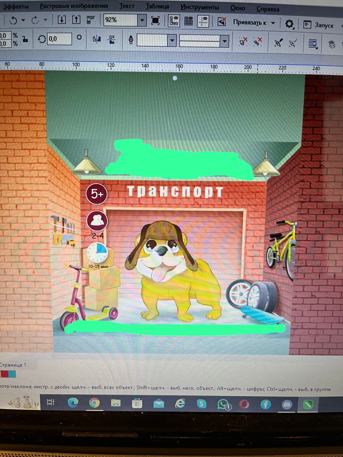
Task: Click the Запуск launch icon
Action: pyautogui.click(x=307, y=25)
